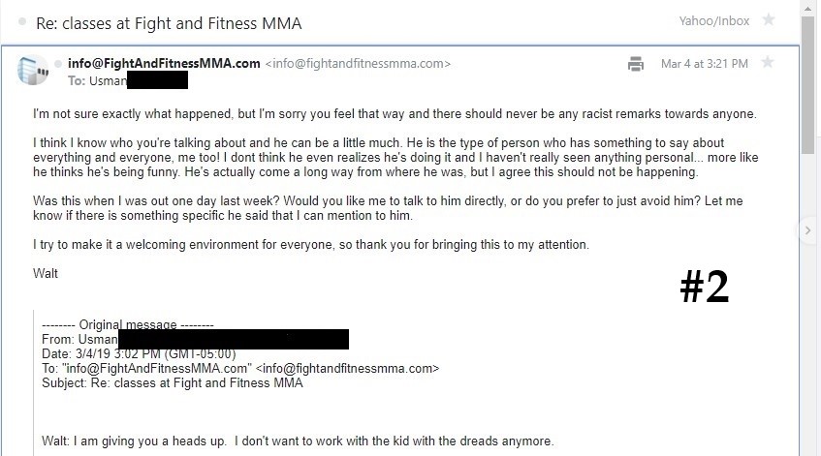
Task: Open the Yahoo/Inbox folder label
Action: click(x=714, y=21)
